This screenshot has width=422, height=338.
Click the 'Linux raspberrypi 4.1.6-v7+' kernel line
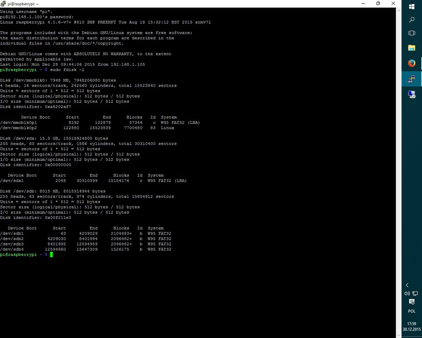pos(105,22)
